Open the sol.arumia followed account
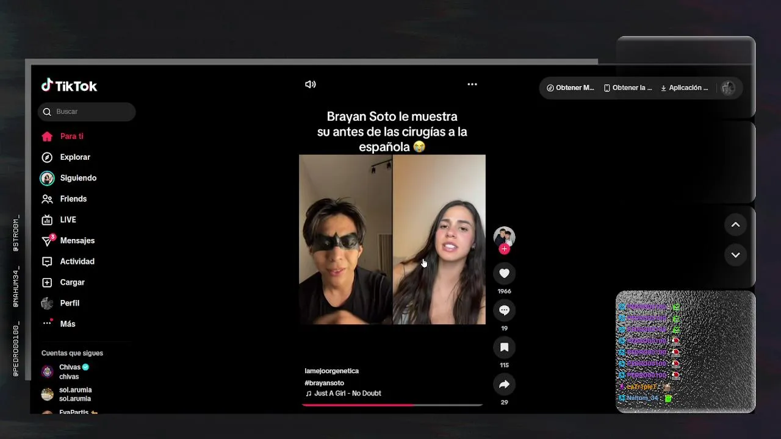This screenshot has height=439, width=781. click(75, 394)
